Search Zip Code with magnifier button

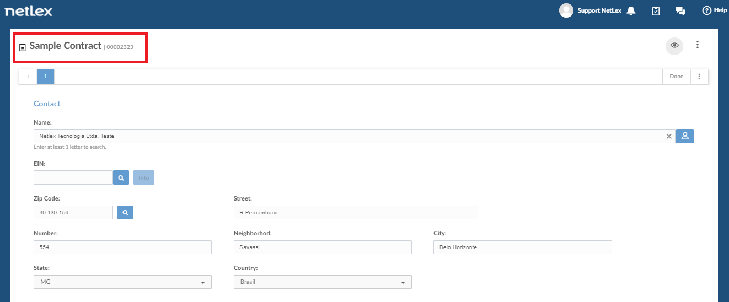(x=125, y=212)
